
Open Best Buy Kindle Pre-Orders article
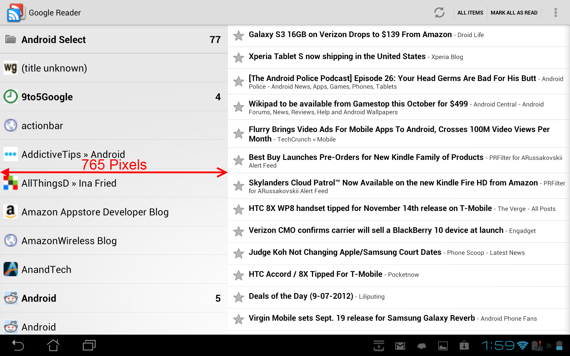pyautogui.click(x=399, y=160)
